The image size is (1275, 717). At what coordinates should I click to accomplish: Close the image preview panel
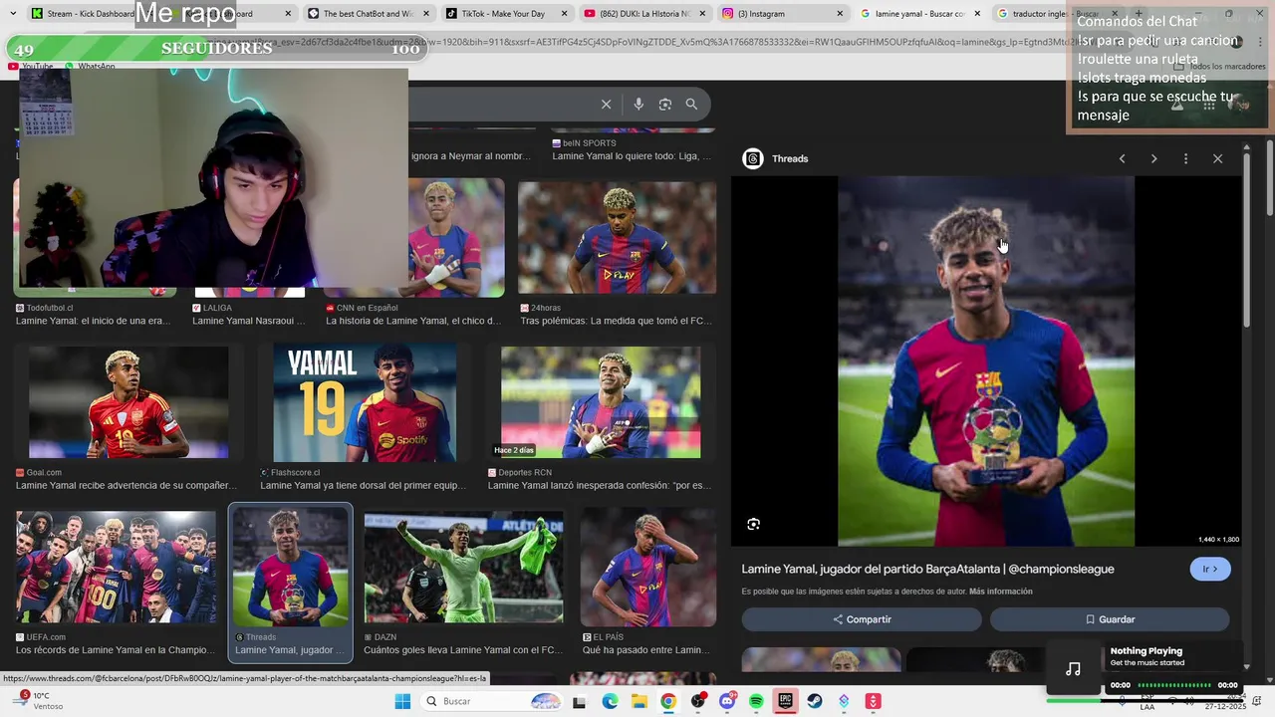click(x=1217, y=158)
